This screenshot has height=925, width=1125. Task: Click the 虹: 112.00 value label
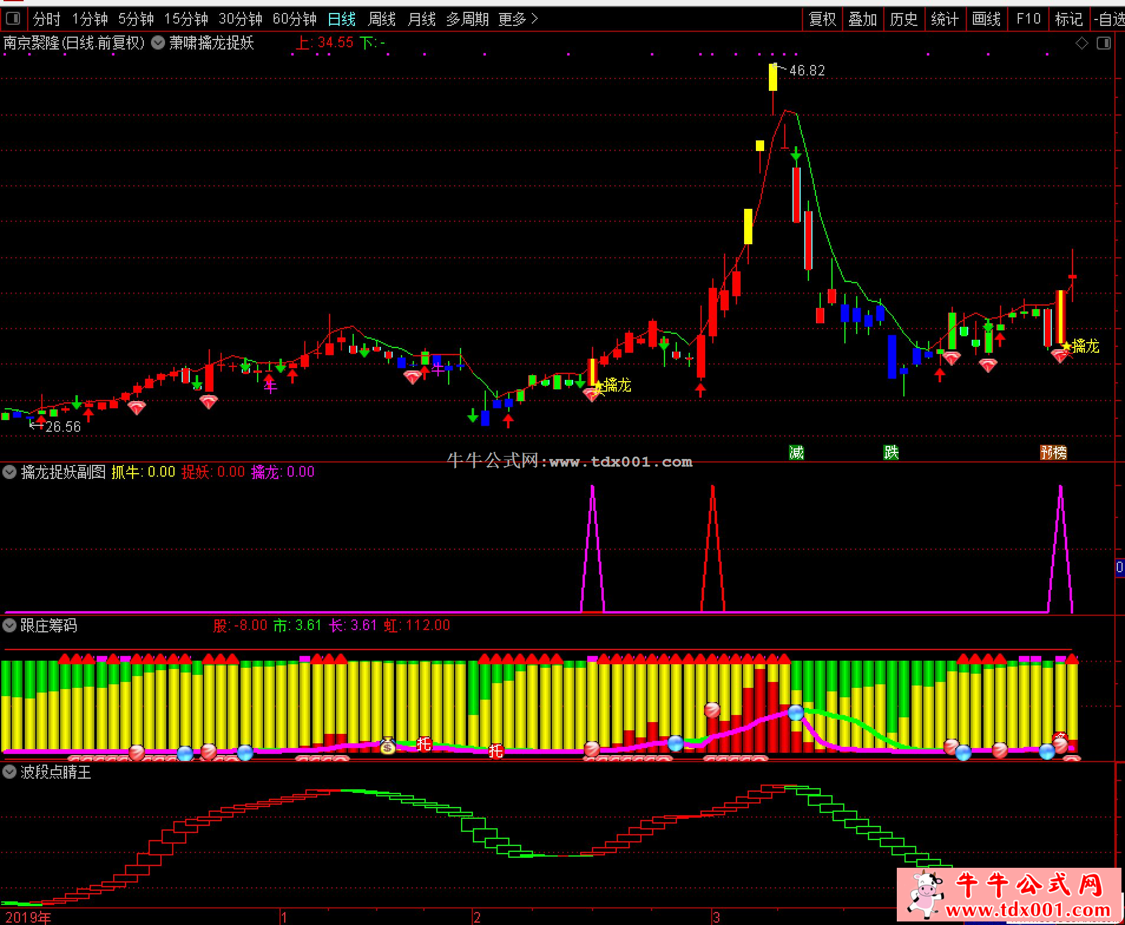coord(417,625)
